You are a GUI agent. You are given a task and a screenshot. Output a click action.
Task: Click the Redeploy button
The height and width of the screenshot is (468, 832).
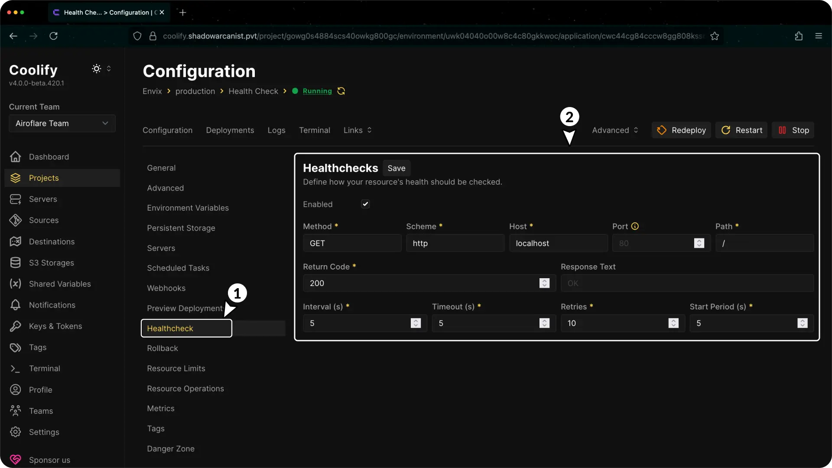[681, 130]
